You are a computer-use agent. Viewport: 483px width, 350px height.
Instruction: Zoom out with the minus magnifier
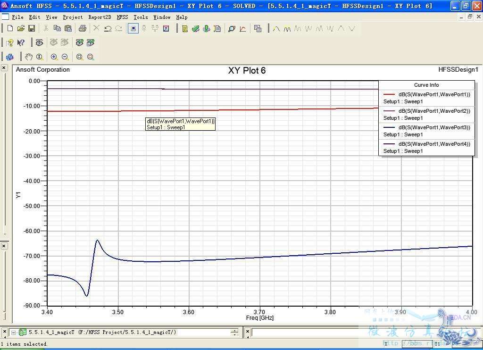coord(65,57)
